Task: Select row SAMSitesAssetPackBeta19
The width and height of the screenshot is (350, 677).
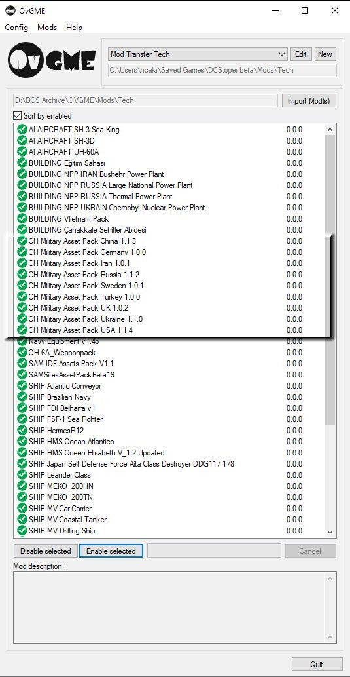Action: click(x=170, y=375)
